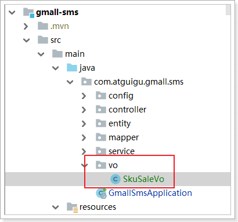Select the .mvn label
The width and height of the screenshot is (238, 222).
click(60, 26)
